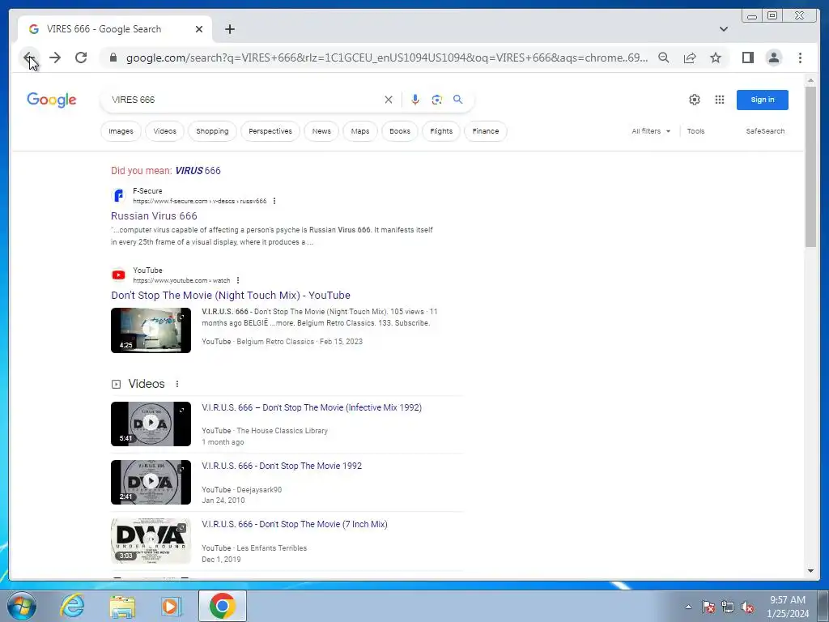Play the 5:41 video thumbnail

coord(151,424)
